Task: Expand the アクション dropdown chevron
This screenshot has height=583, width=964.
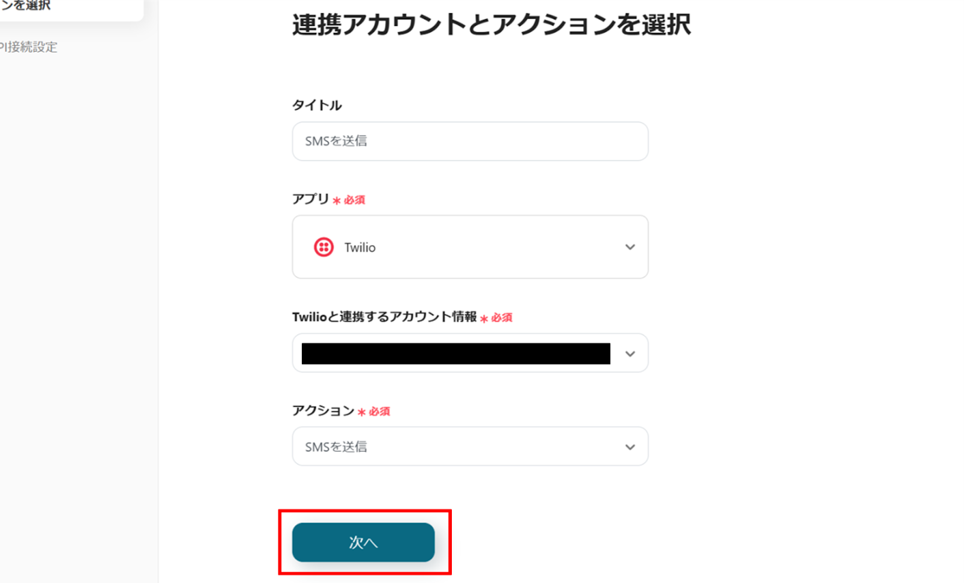Action: tap(630, 447)
